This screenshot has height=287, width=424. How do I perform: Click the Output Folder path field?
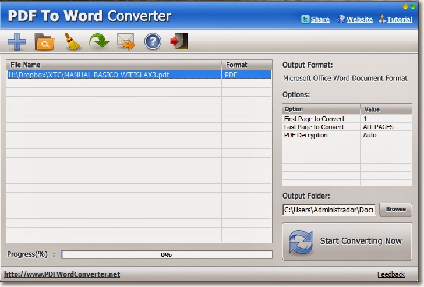329,210
